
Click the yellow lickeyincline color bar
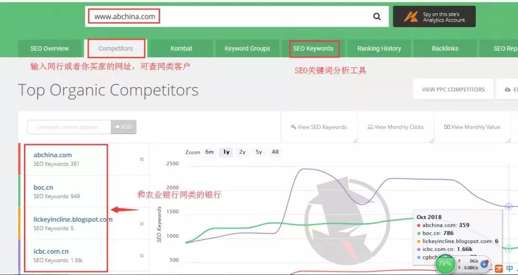tap(19, 223)
